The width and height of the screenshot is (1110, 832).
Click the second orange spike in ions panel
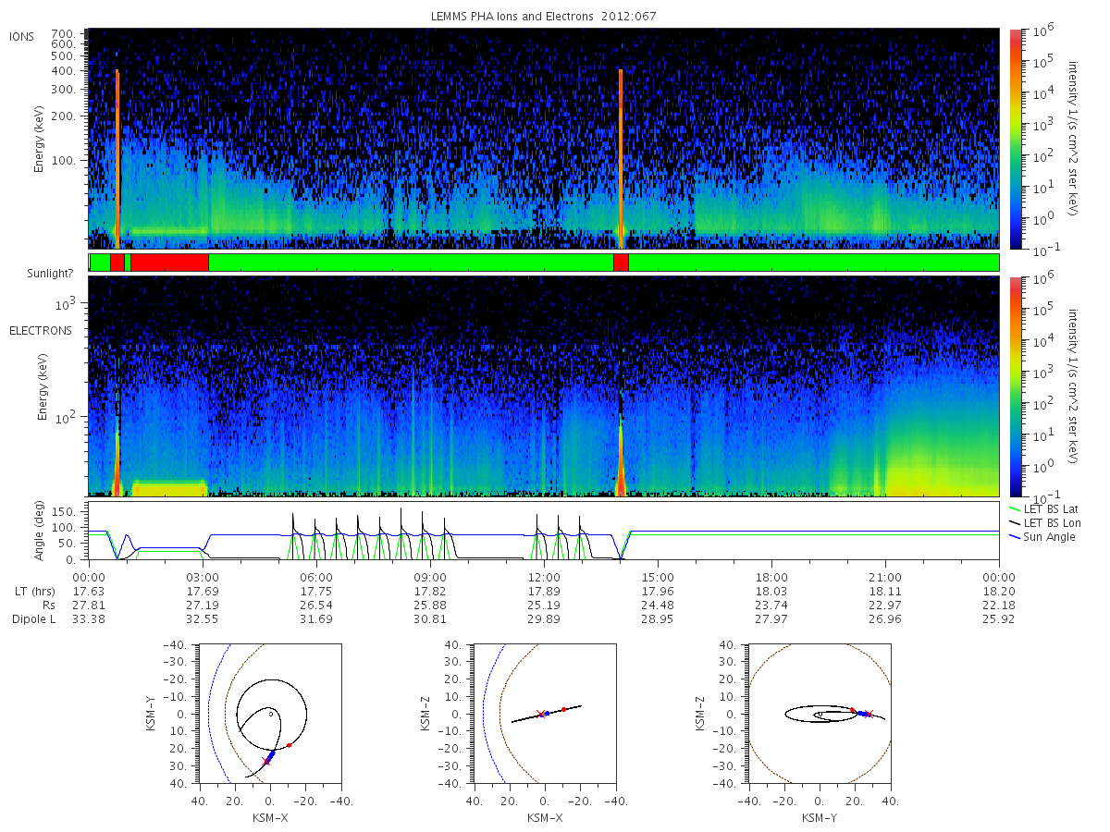coord(620,157)
